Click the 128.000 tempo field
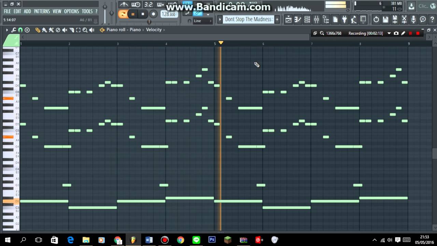This screenshot has width=437, height=246. (x=169, y=14)
